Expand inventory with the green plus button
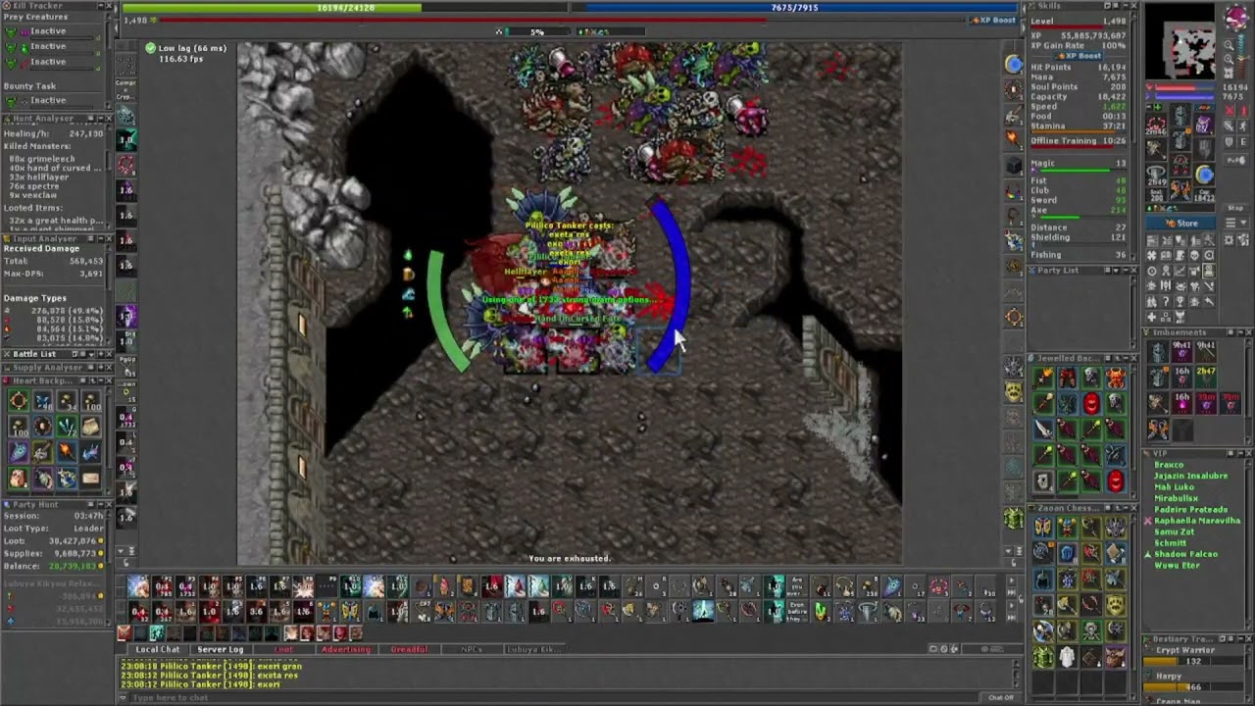 point(1158,107)
